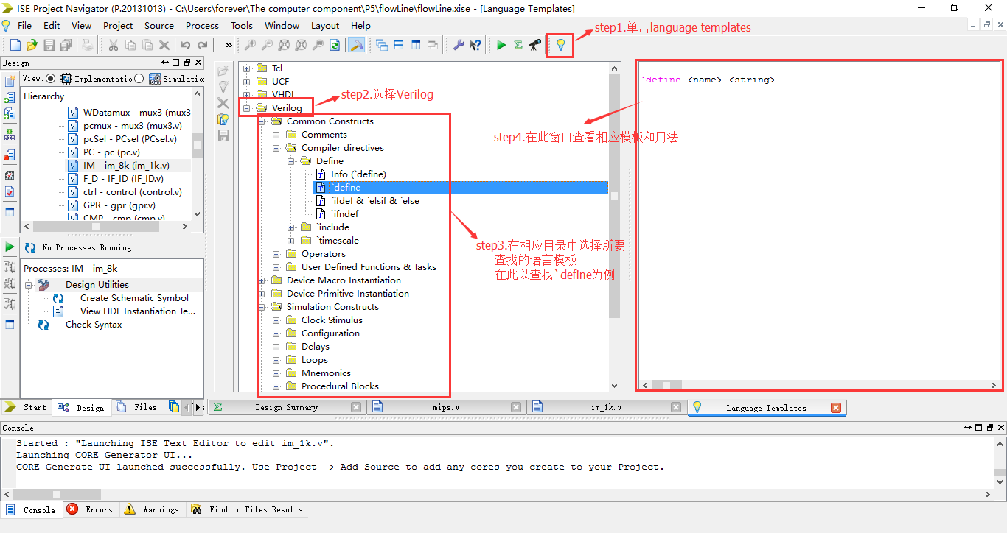Image resolution: width=1007 pixels, height=533 pixels.
Task: Expand the Device Macro Instantiation node
Action: coord(262,280)
